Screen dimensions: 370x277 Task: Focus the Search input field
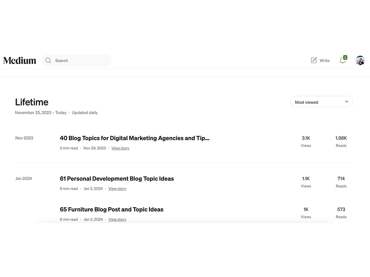pos(77,61)
